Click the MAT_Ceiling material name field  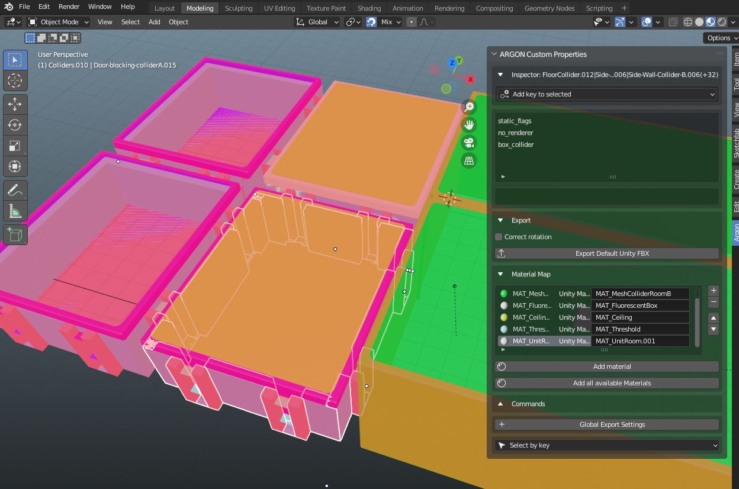pos(641,317)
